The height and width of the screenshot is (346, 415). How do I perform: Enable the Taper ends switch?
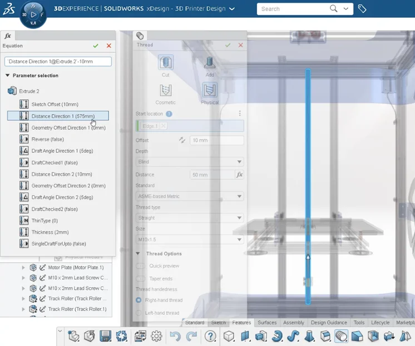point(140,279)
